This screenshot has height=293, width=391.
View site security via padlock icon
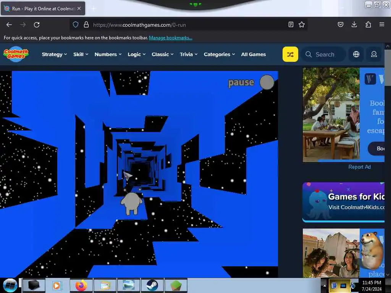coord(86,24)
